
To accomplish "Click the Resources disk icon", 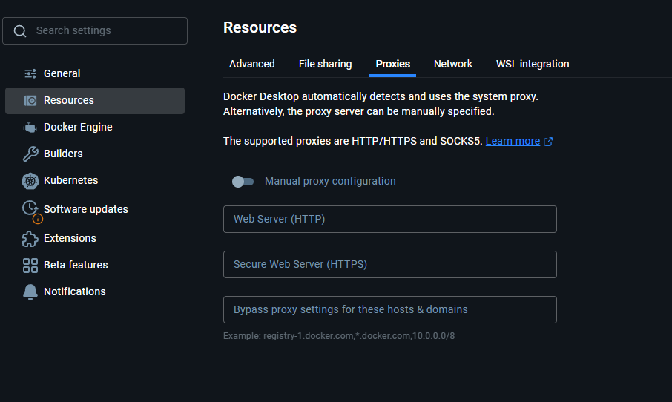I will [30, 100].
